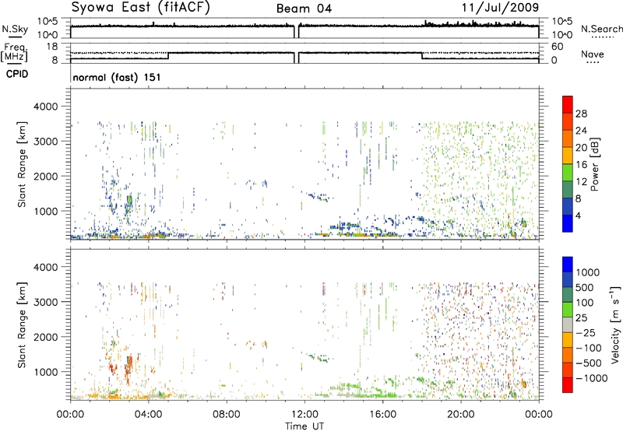Pick the bright blue bottom Power colorbar segment
The image size is (623, 431).
click(568, 224)
